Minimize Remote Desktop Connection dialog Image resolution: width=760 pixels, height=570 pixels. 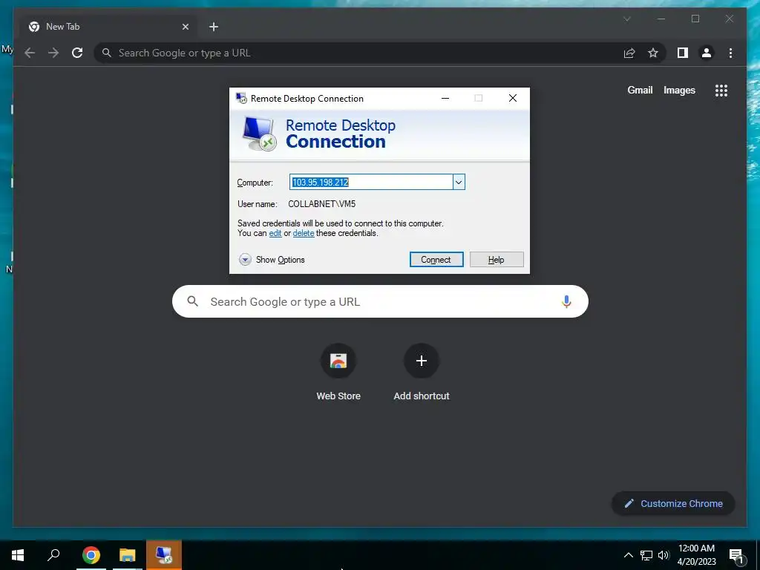coord(445,99)
